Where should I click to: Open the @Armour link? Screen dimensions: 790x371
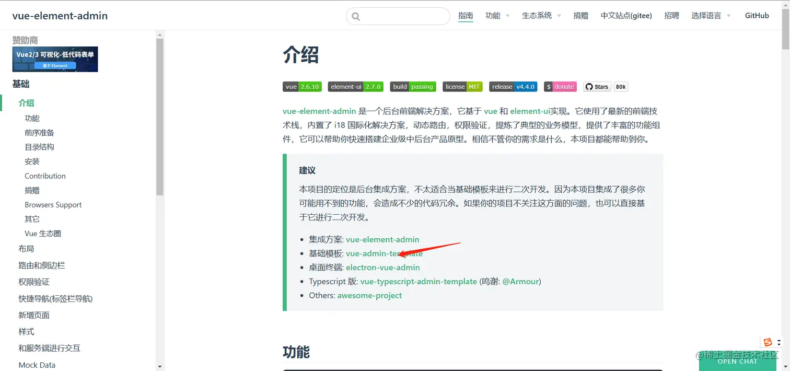click(520, 281)
